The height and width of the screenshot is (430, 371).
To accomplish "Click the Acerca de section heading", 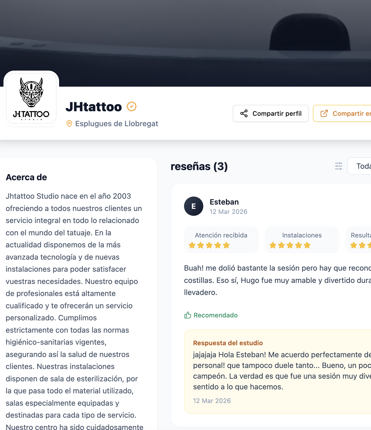I will click(26, 177).
